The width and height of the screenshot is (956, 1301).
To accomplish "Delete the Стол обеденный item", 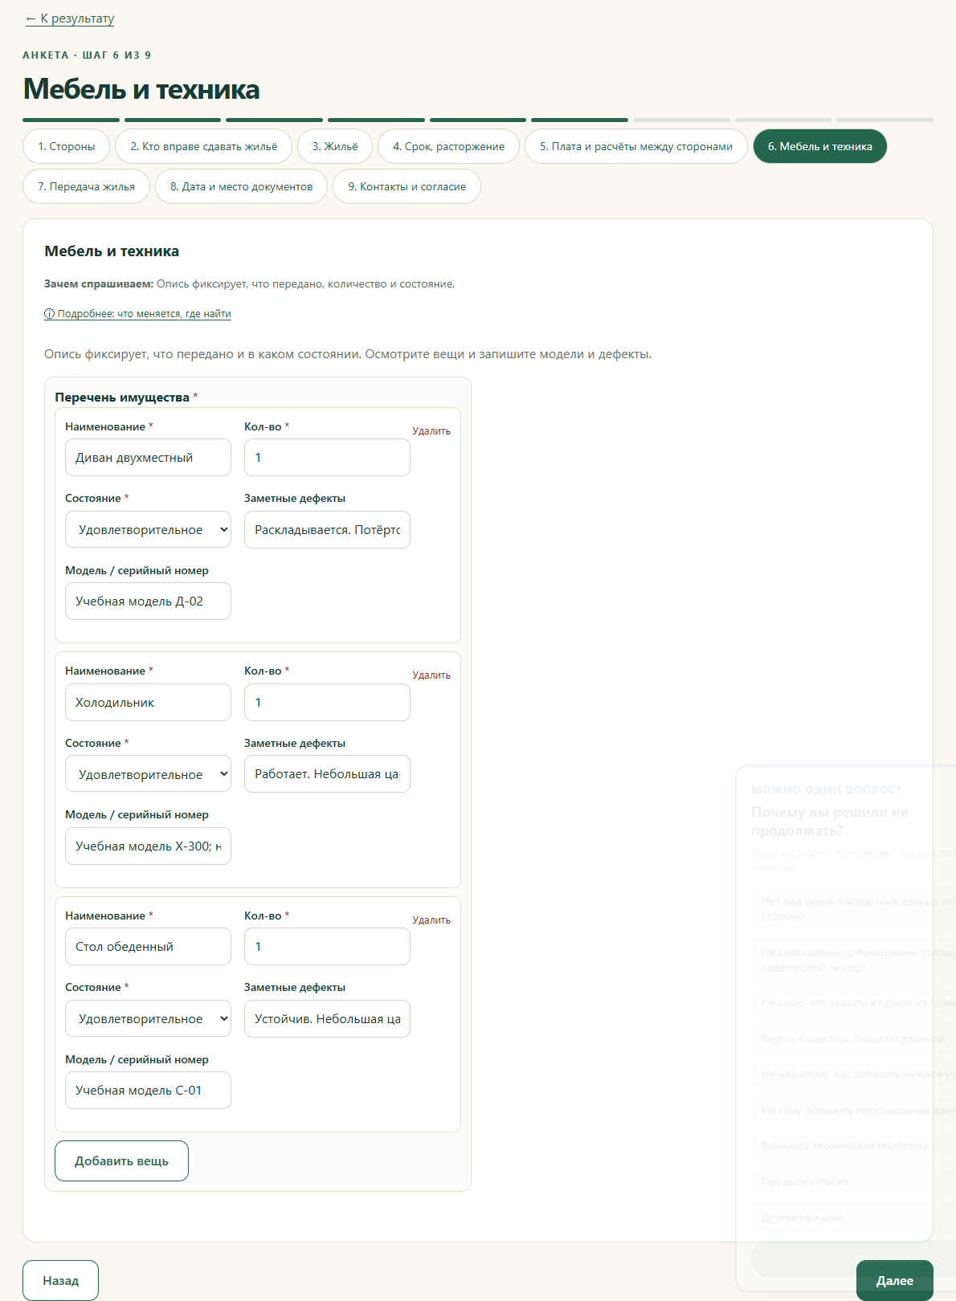I will click(x=431, y=920).
